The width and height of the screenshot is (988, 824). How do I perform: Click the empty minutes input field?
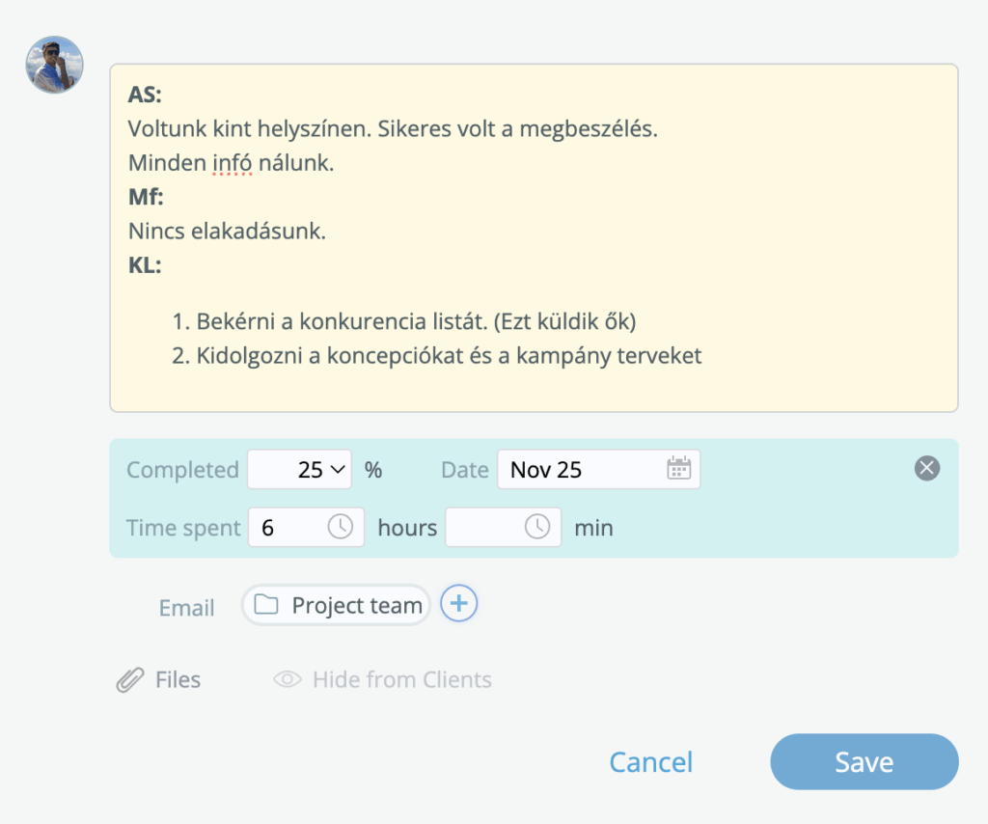pos(482,528)
